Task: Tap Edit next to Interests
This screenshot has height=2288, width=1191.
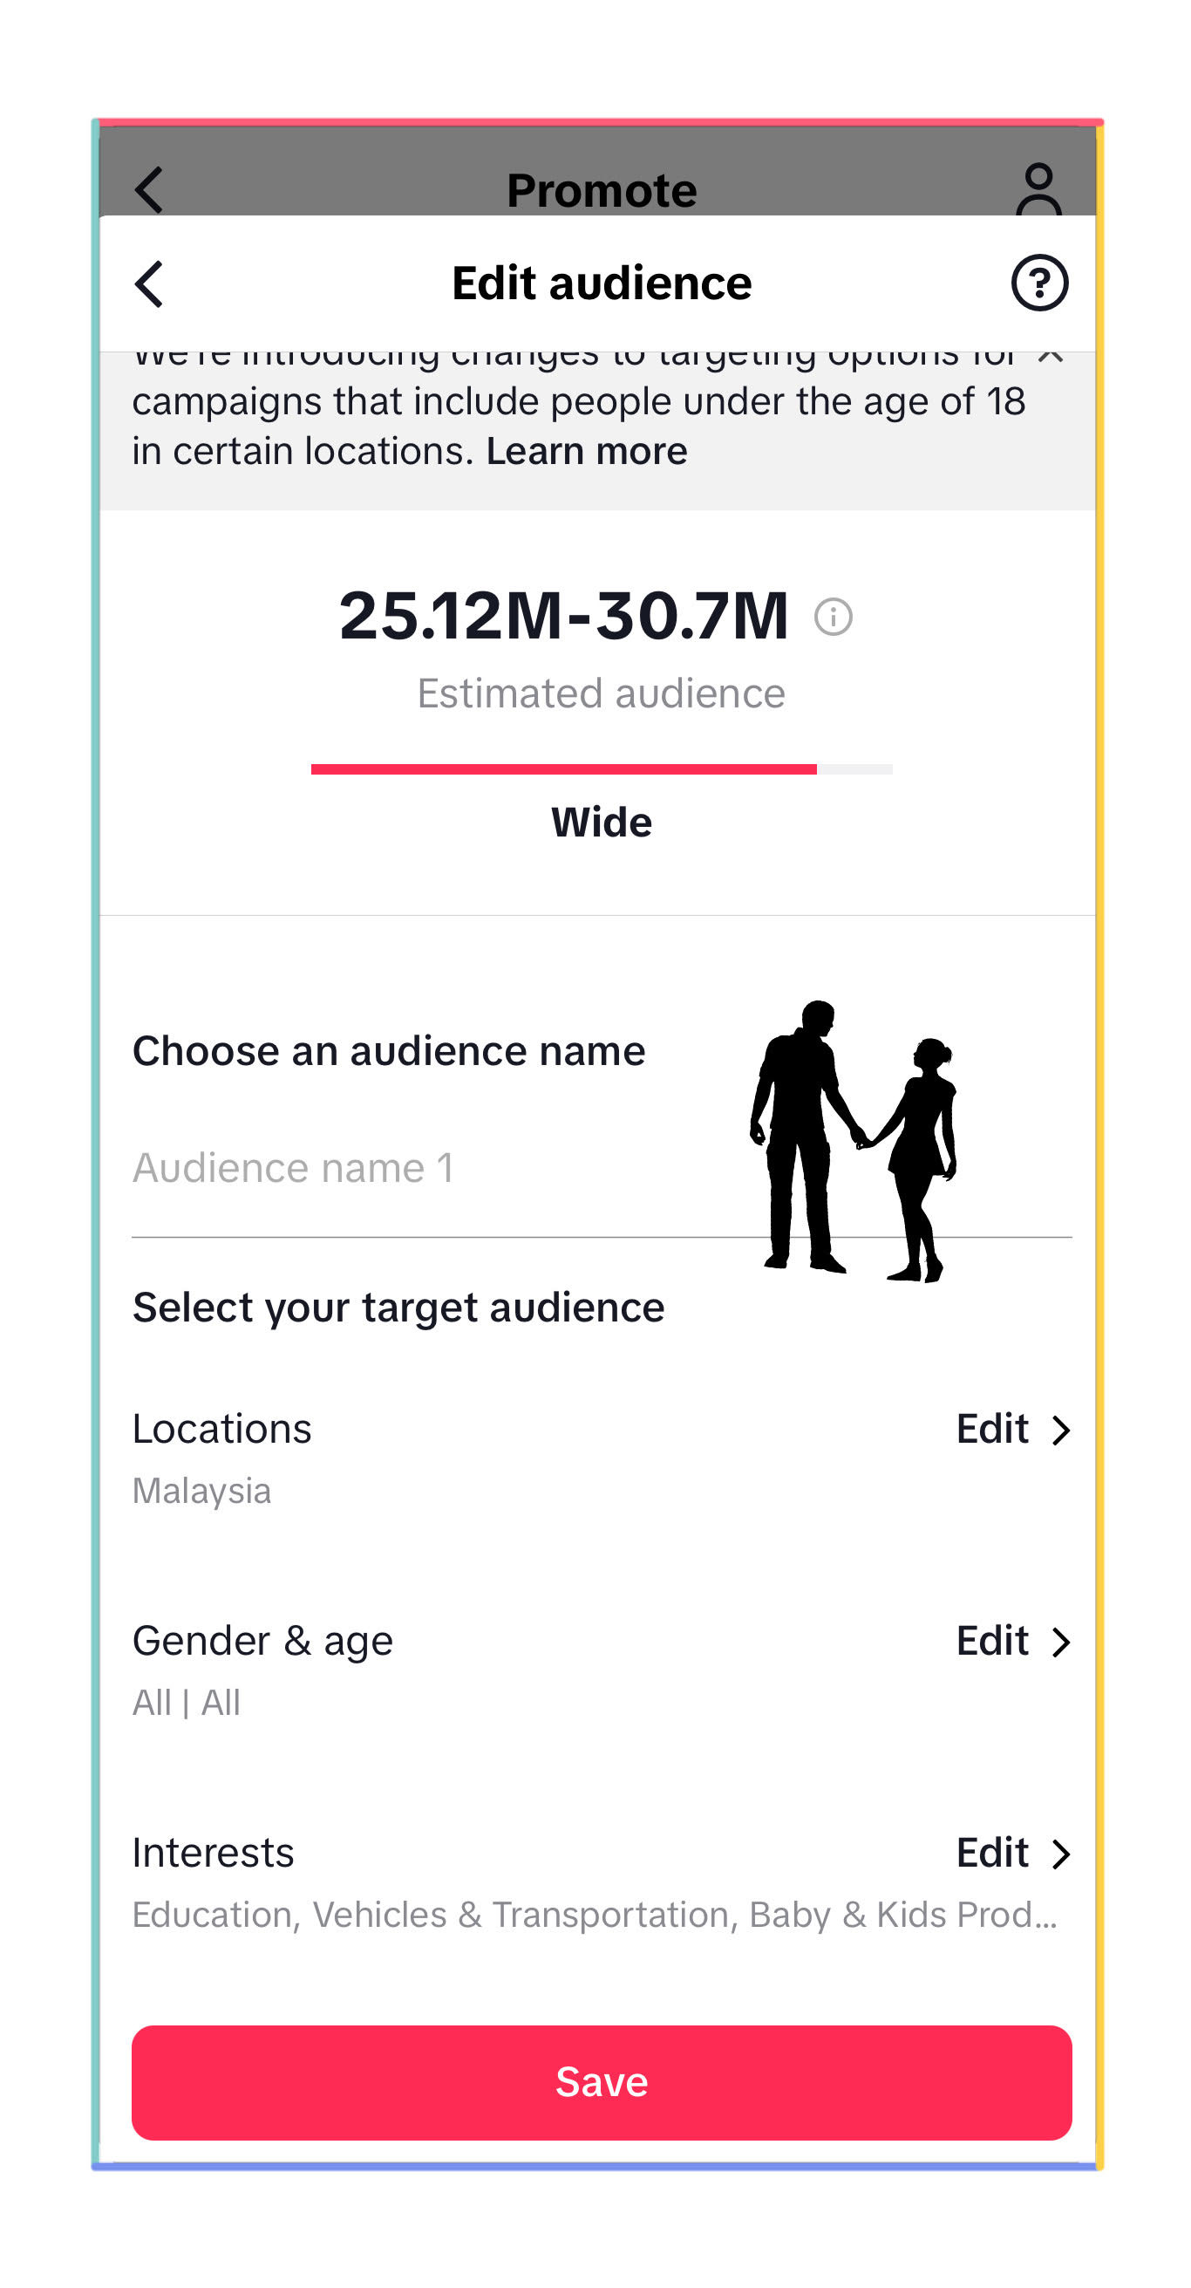Action: tap(992, 1853)
